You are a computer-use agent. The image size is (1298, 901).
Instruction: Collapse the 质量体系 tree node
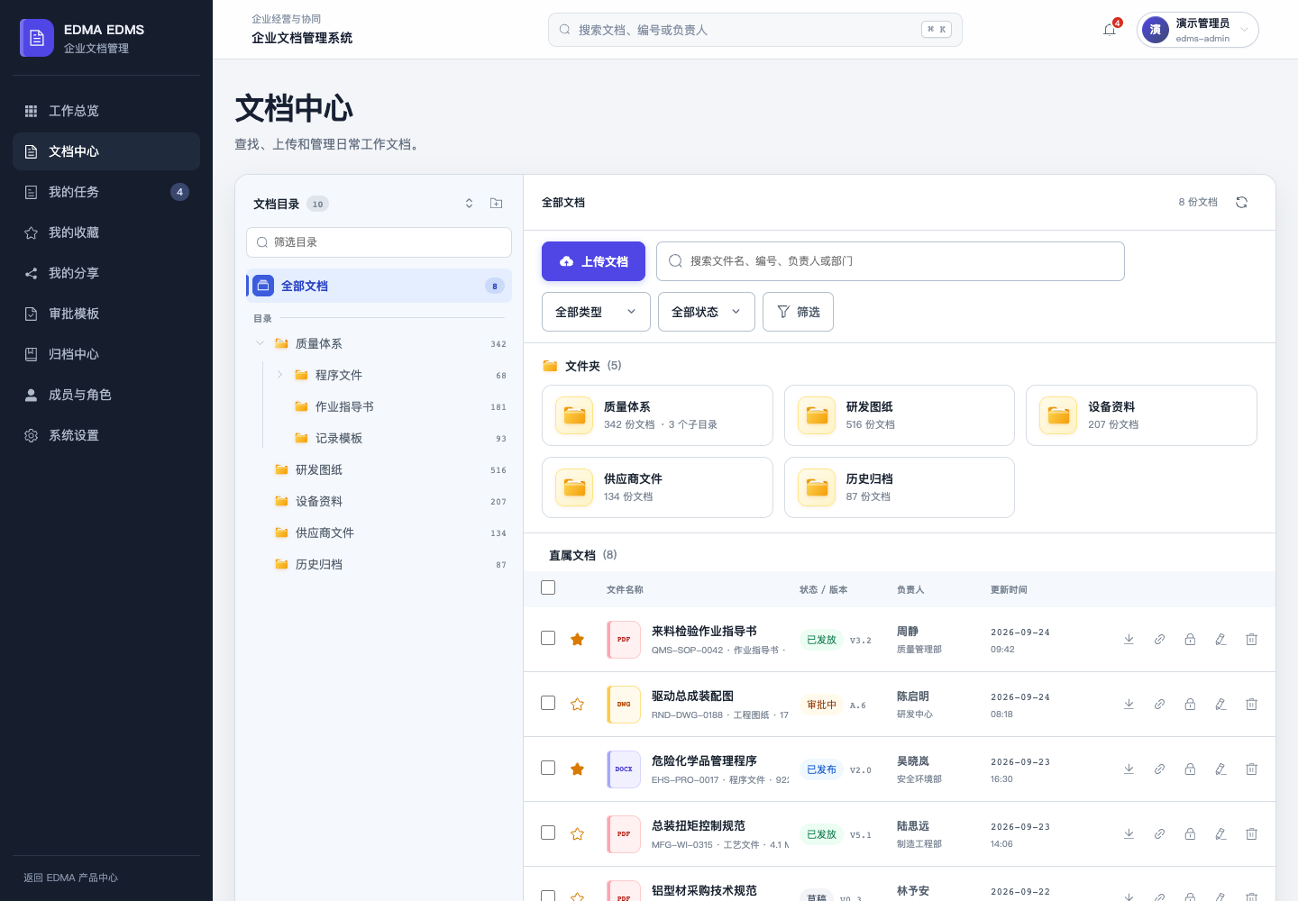pyautogui.click(x=260, y=343)
